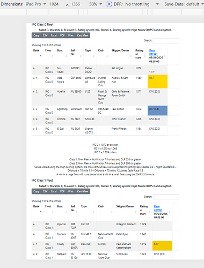Click the IRC Class 1 Fleet heading
This screenshot has width=204, height=268.
[x=42, y=181]
